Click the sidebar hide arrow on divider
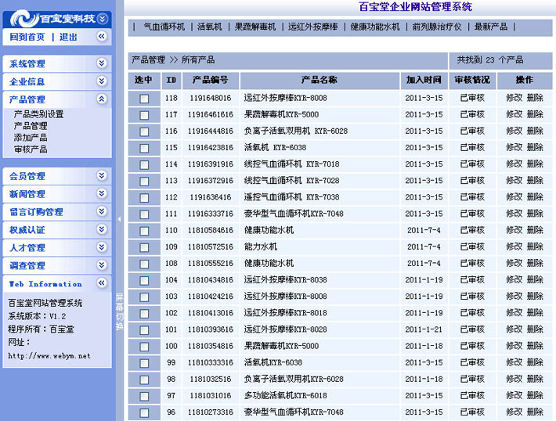The height and width of the screenshot is (421, 556). tap(120, 219)
